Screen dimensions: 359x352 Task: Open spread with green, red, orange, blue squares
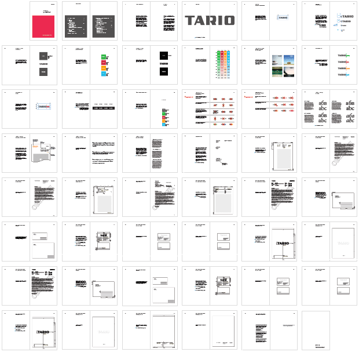(x=89, y=64)
